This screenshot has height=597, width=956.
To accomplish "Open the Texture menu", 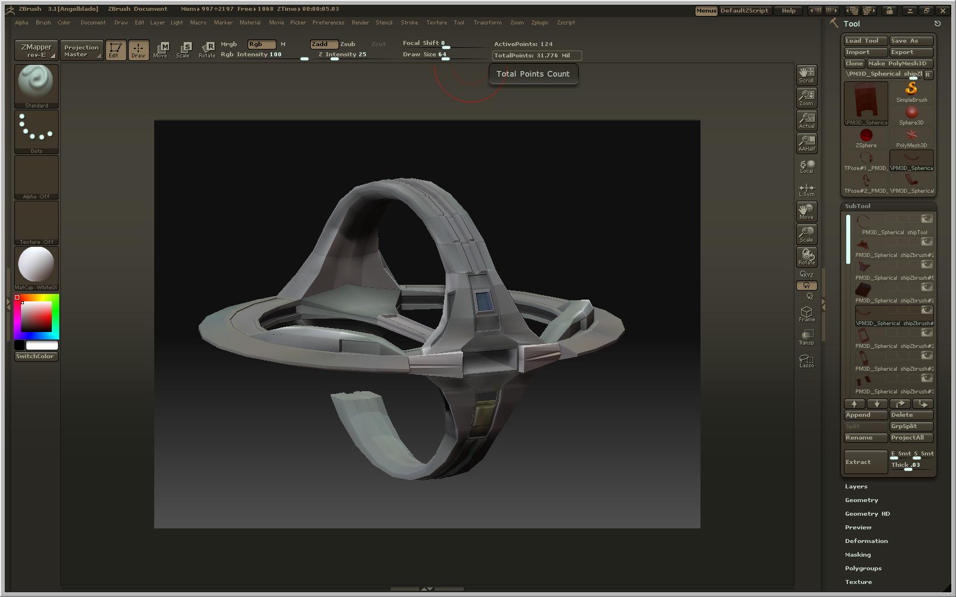I will 436,22.
